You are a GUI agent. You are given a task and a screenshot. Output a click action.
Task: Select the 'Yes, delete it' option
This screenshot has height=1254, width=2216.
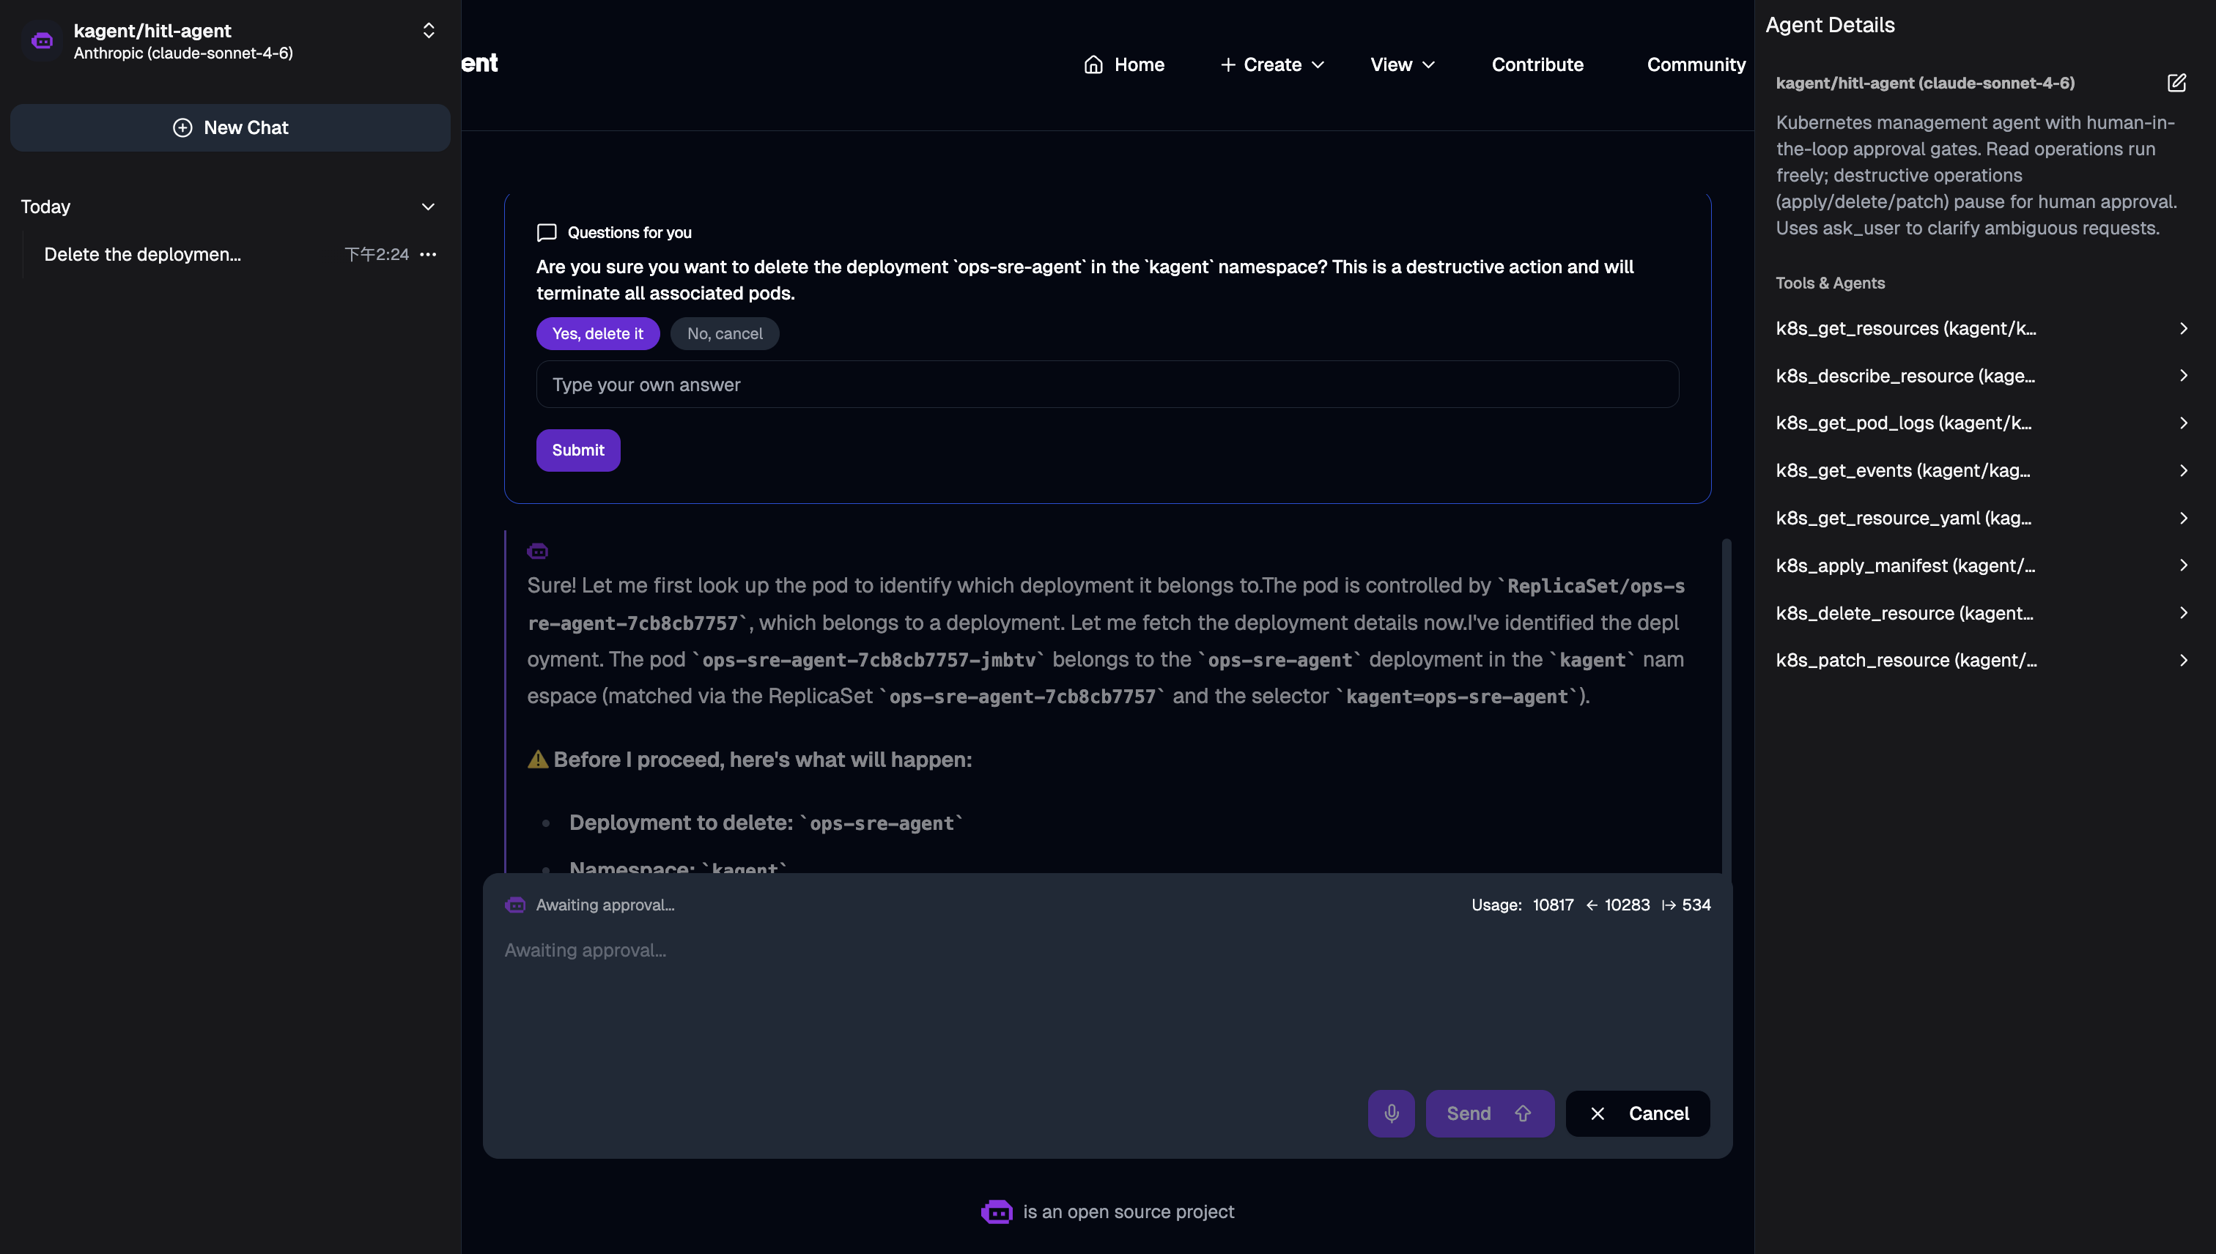click(598, 333)
